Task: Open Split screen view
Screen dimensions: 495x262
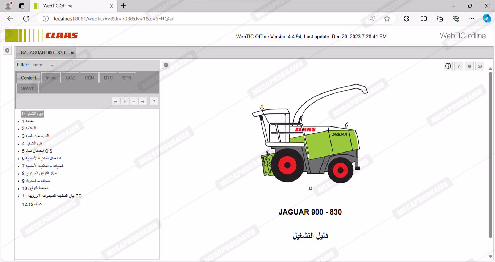Action: click(424, 18)
